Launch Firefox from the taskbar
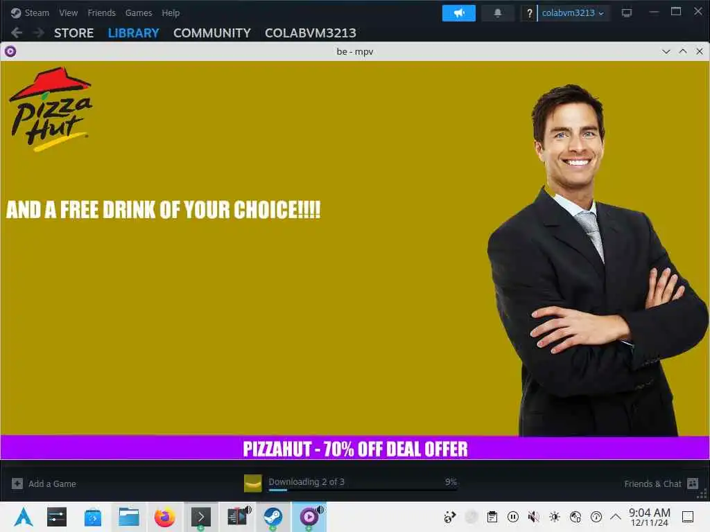710x532 pixels. [165, 517]
